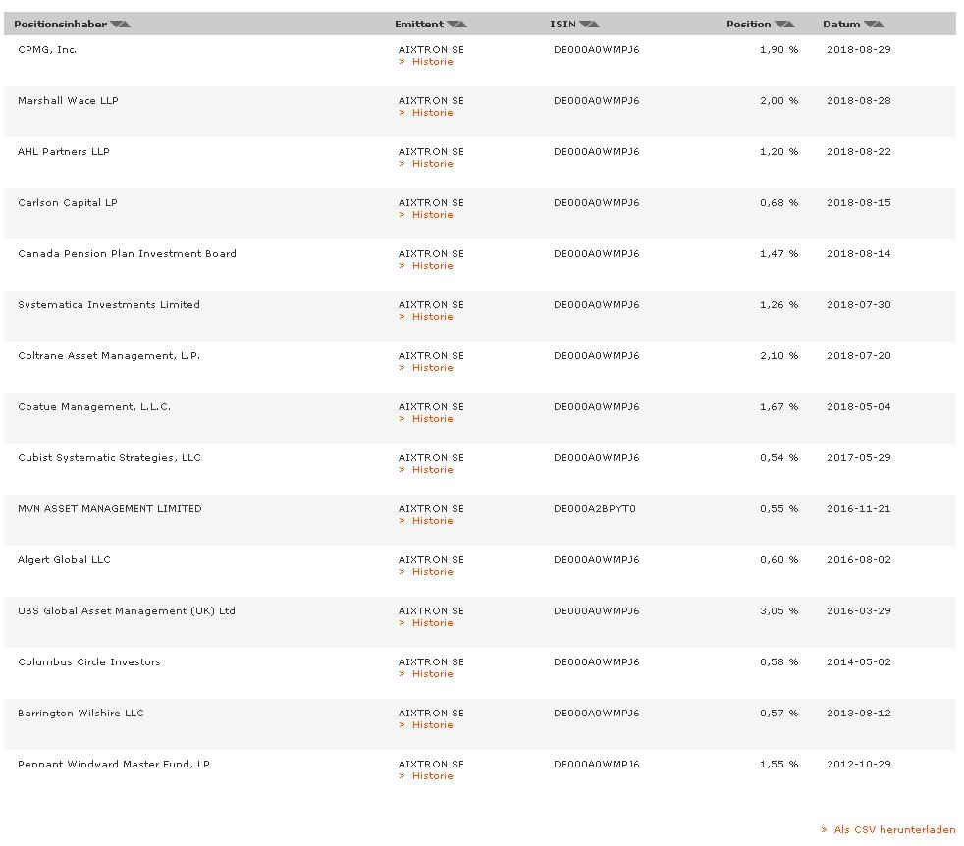Click the up-arrow sort icon beside Position

(790, 25)
